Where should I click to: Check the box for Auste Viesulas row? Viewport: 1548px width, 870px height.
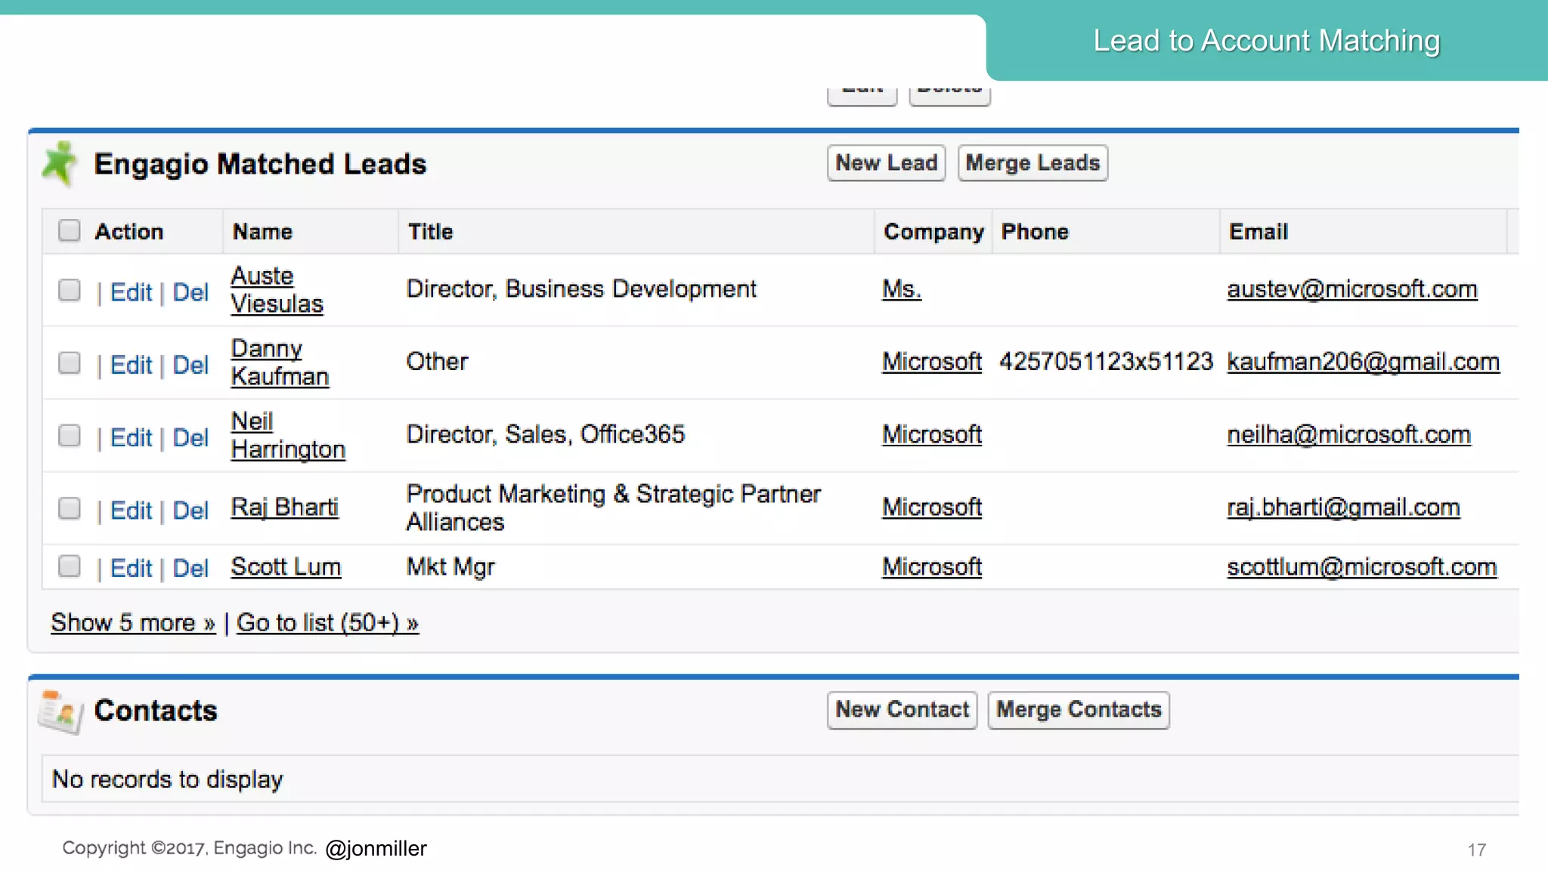[x=70, y=290]
